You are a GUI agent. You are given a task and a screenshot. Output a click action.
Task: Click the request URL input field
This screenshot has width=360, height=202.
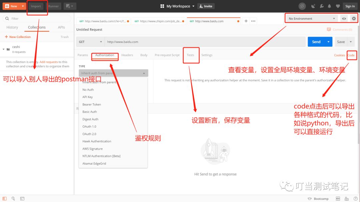(x=205, y=42)
